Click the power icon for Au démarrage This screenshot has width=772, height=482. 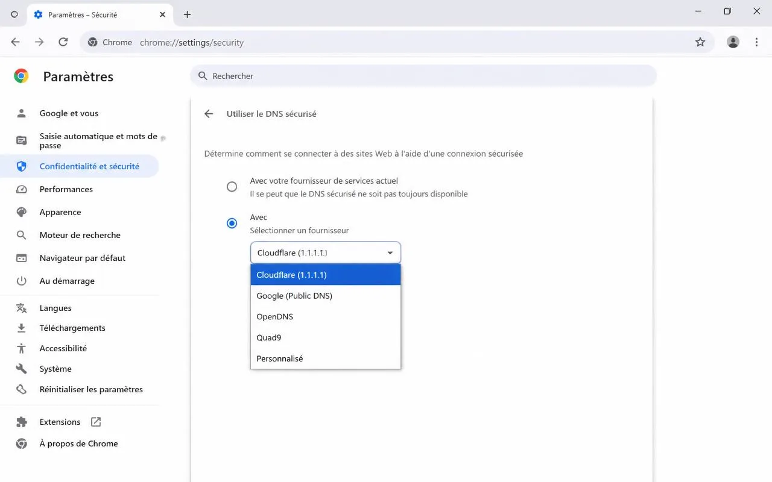(22, 281)
